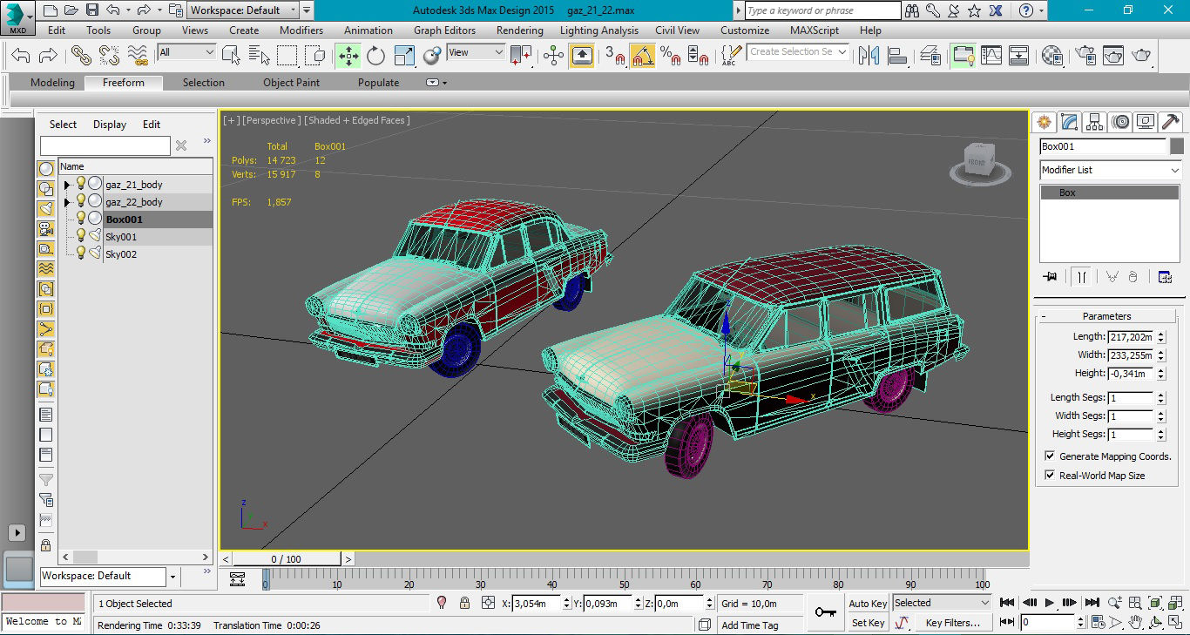This screenshot has width=1190, height=635.
Task: Click the Set Key button
Action: coord(868,623)
